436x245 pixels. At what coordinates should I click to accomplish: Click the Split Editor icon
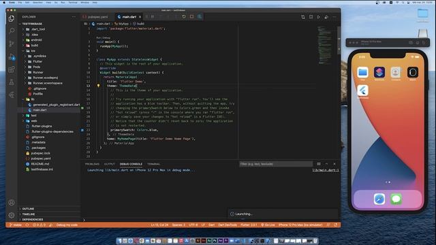click(x=311, y=17)
